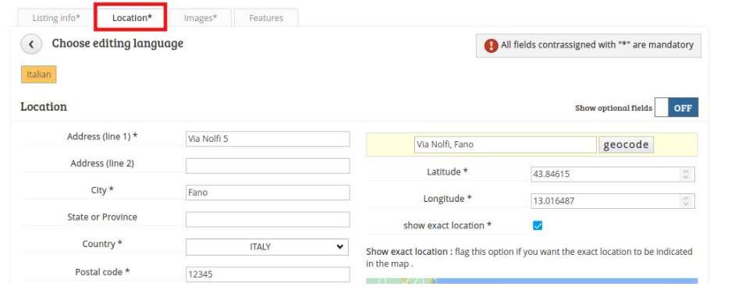Image resolution: width=731 pixels, height=297 pixels.
Task: Click the Postal code field
Action: [268, 274]
